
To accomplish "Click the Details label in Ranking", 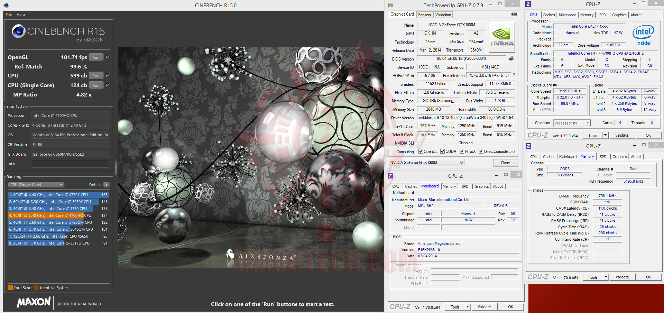I will 95,185.
